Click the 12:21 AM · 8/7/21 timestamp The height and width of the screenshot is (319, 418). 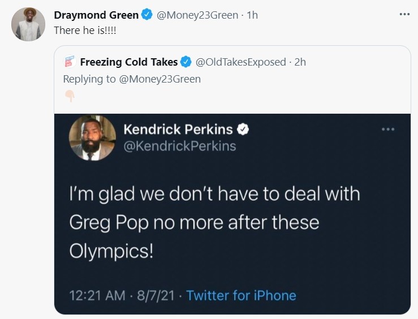coord(122,295)
